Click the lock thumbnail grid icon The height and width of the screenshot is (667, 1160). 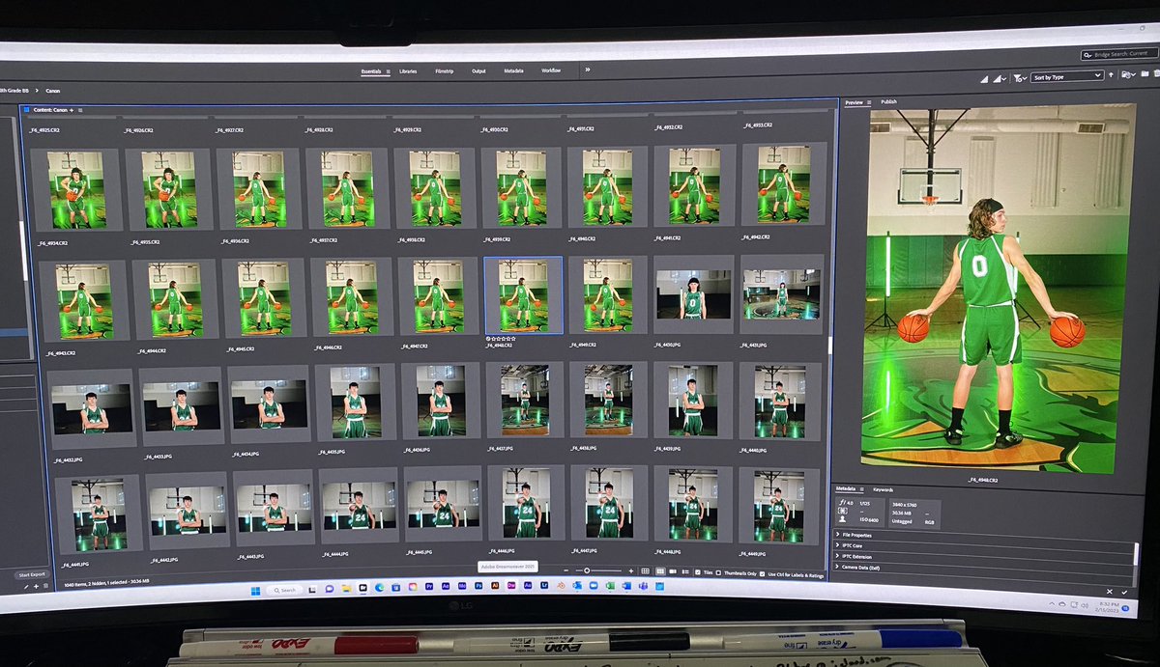tap(645, 570)
